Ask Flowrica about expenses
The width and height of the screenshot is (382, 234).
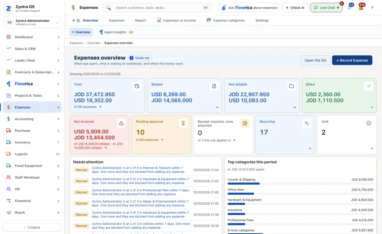(x=249, y=8)
